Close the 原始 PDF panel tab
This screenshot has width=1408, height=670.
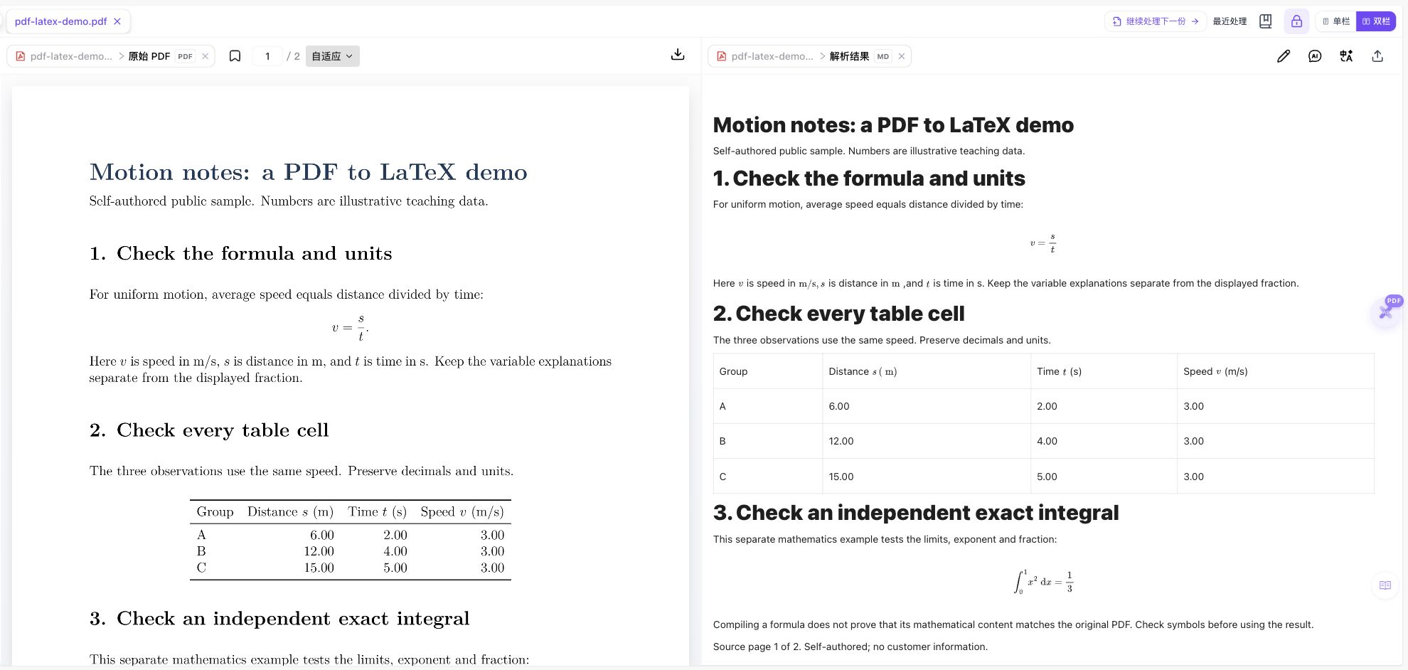(206, 56)
